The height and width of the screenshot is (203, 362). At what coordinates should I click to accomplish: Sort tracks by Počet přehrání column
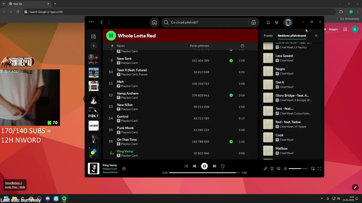pyautogui.click(x=199, y=46)
